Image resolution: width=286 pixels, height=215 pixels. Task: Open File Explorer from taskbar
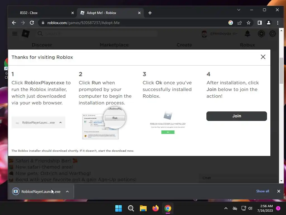(143, 208)
